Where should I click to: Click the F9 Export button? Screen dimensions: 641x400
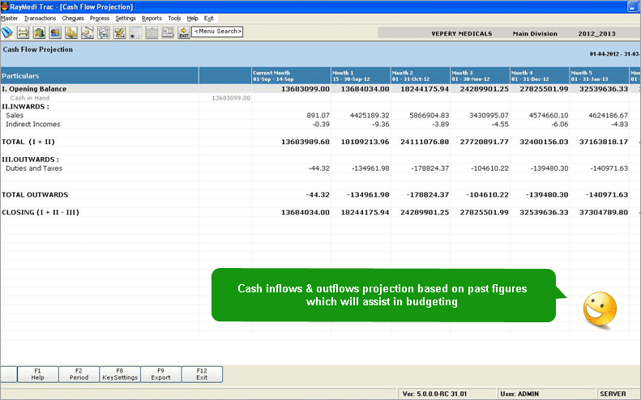click(161, 374)
